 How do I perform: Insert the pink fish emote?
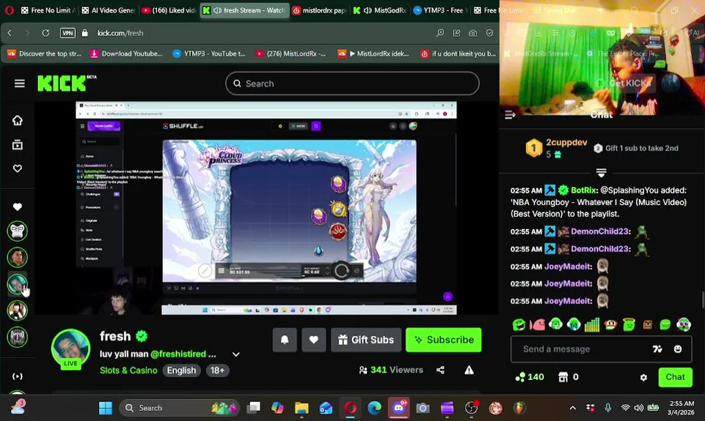click(x=537, y=325)
